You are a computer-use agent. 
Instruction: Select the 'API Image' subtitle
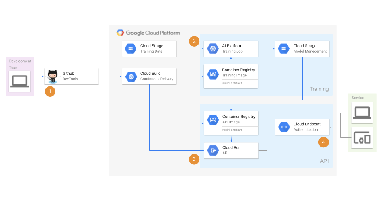pos(231,122)
